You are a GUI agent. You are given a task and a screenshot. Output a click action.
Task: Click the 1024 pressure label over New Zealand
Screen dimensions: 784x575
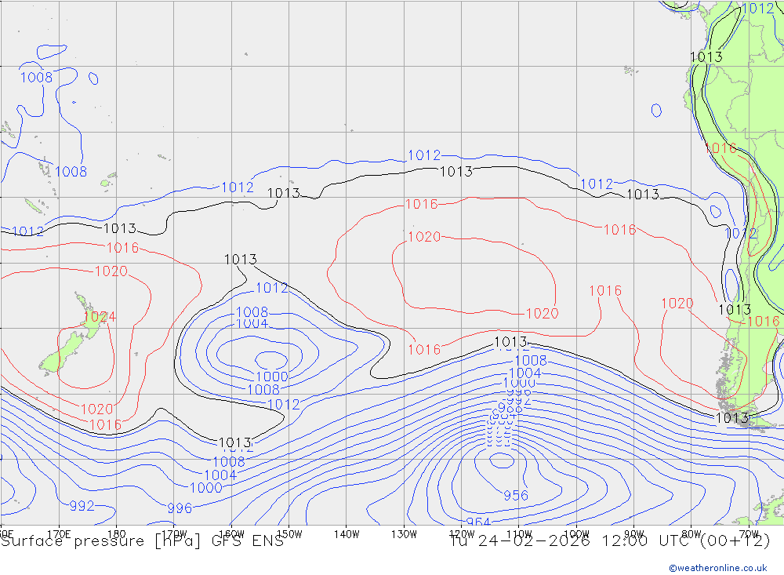coord(100,317)
